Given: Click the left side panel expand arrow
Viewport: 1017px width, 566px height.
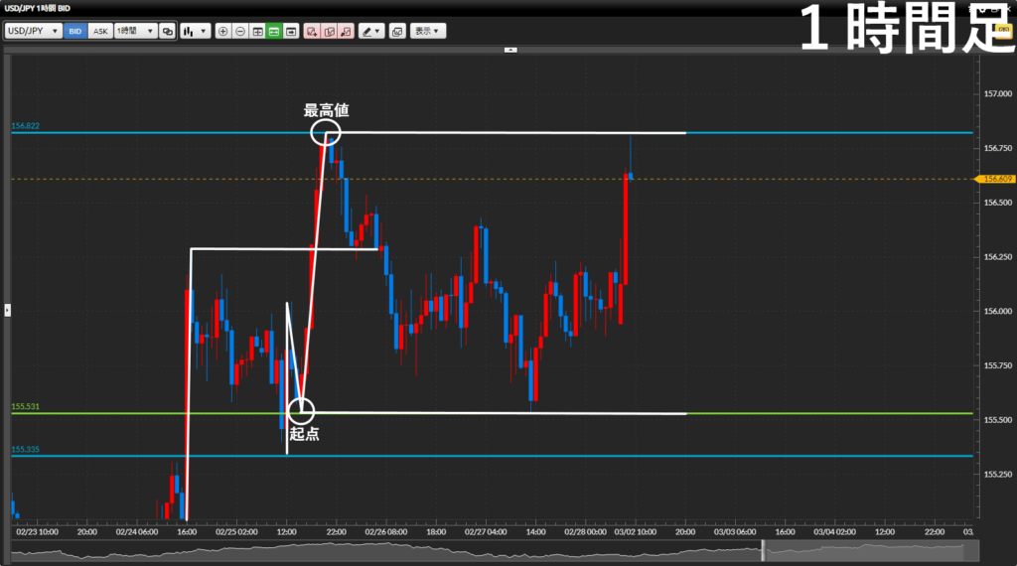Looking at the screenshot, I should pos(7,310).
